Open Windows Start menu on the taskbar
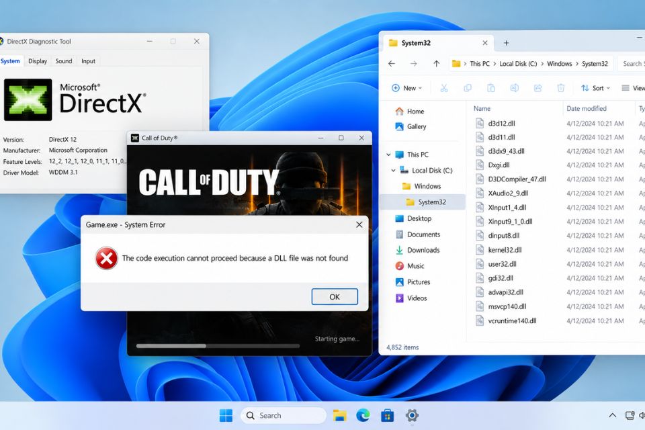 [226, 416]
